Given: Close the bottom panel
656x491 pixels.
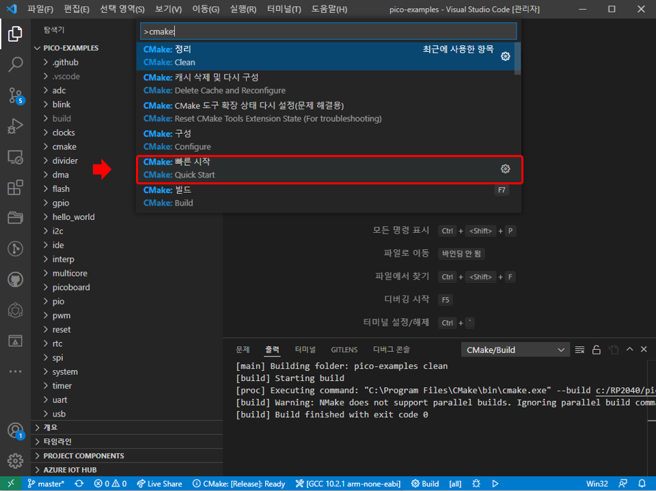Looking at the screenshot, I should [x=644, y=349].
